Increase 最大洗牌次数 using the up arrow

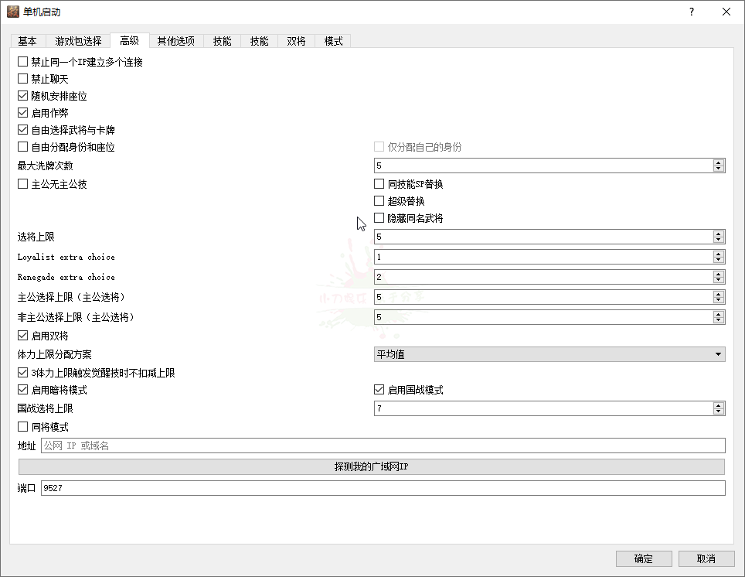[719, 162]
